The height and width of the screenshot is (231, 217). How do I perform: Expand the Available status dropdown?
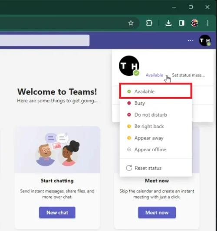(156, 75)
